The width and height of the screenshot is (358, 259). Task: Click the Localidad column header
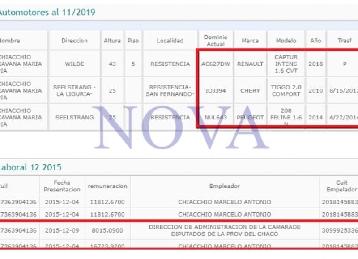pos(170,41)
